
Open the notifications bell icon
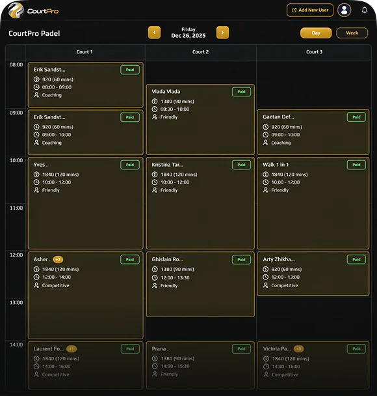pyautogui.click(x=365, y=10)
